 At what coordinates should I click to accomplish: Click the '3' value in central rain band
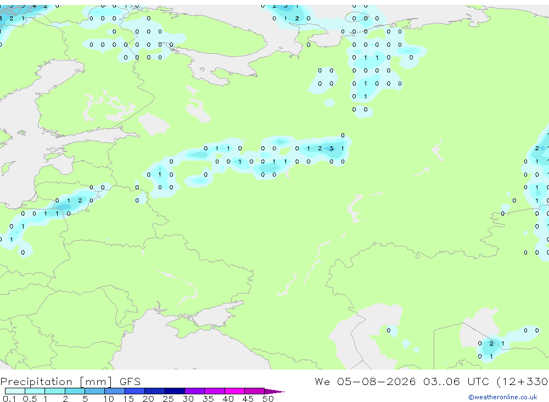(331, 148)
